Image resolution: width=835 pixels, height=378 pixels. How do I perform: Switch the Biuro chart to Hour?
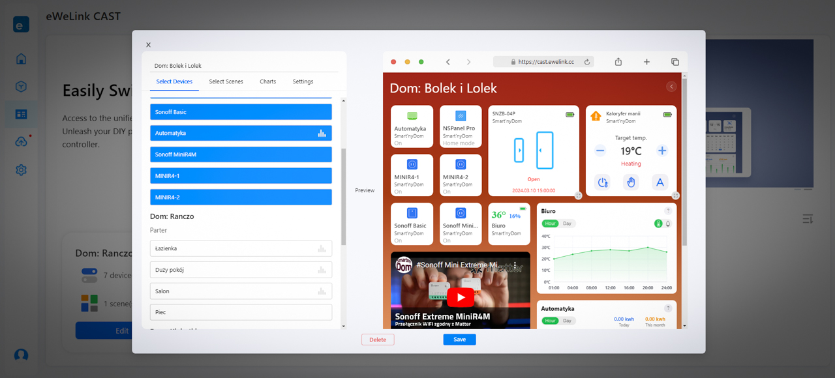(x=551, y=224)
